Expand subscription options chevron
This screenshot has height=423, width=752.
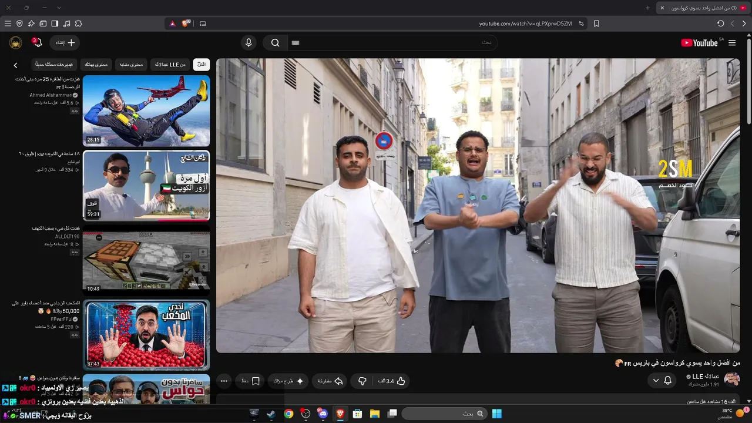656,381
